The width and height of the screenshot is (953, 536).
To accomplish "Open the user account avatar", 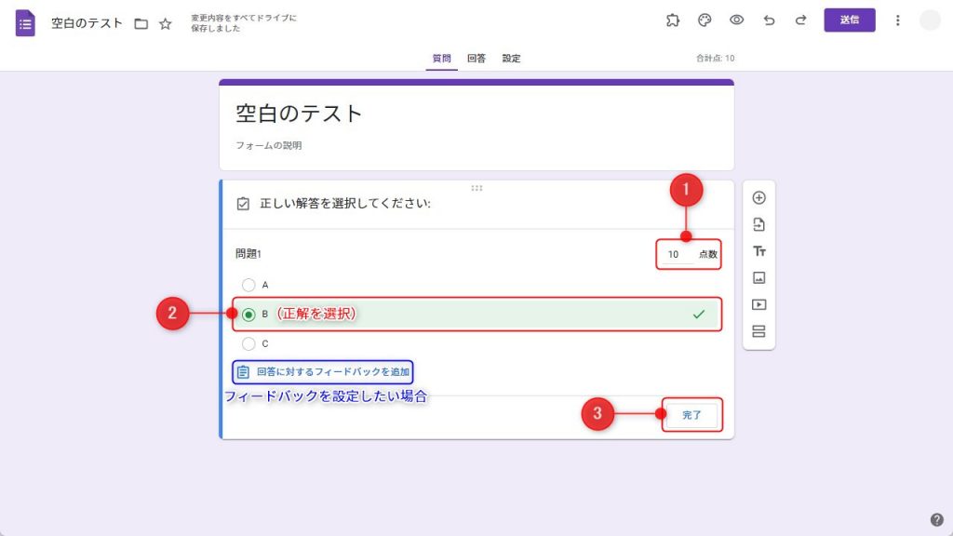I will click(x=930, y=20).
